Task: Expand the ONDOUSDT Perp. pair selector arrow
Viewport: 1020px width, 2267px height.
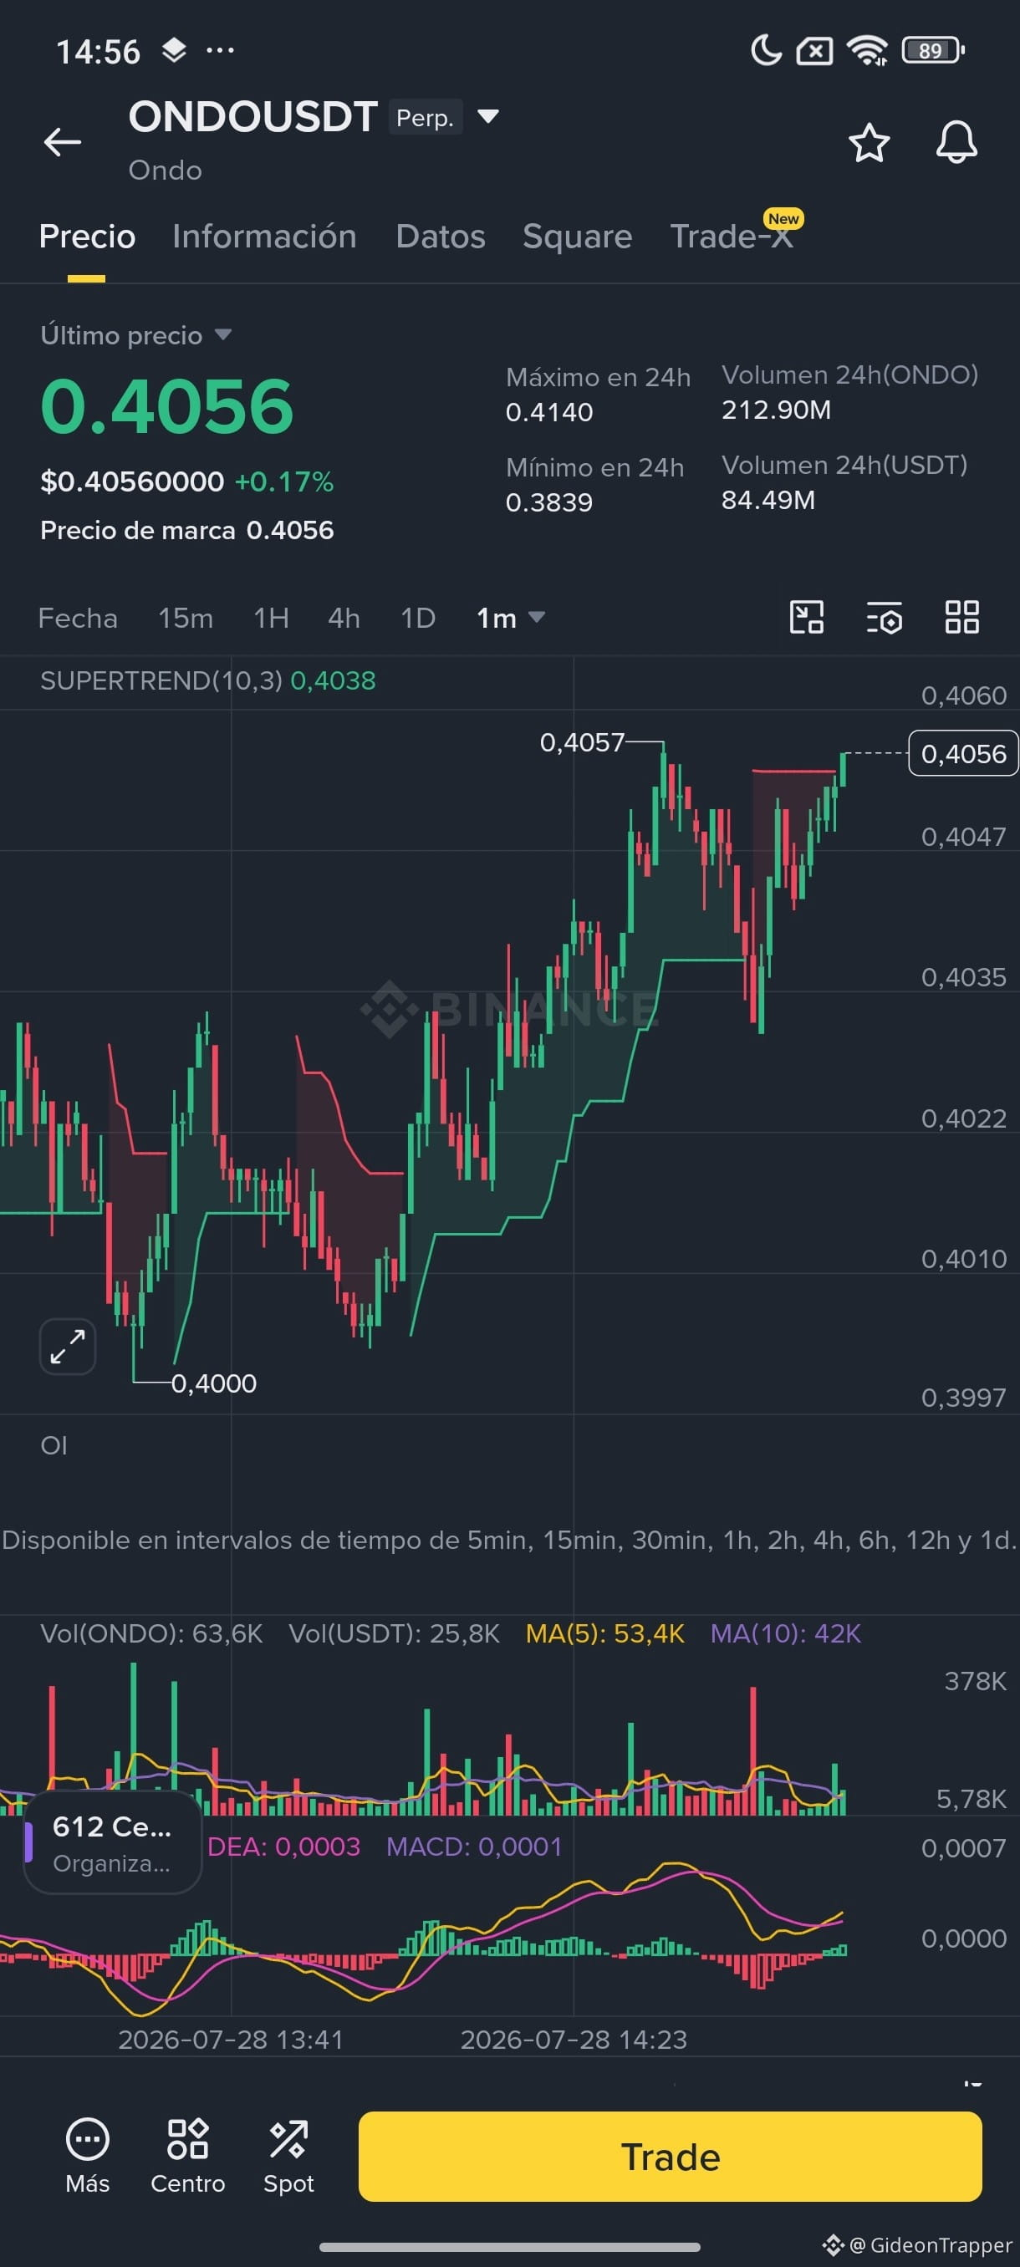Action: (x=487, y=116)
